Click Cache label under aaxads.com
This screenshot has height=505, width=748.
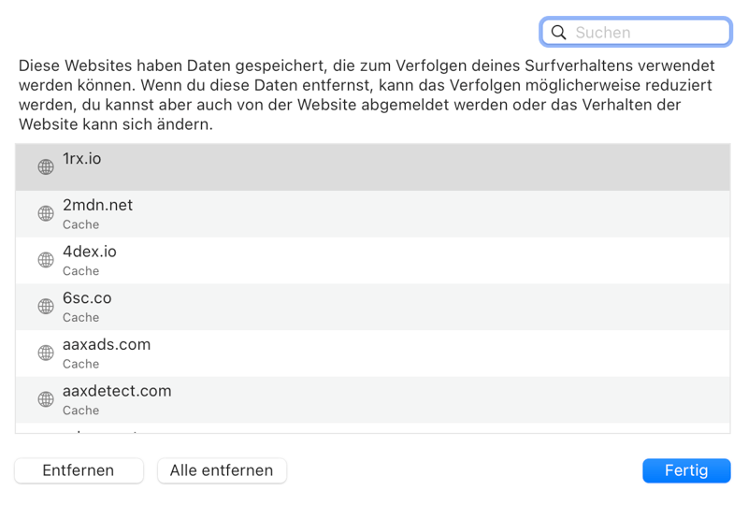(x=81, y=365)
